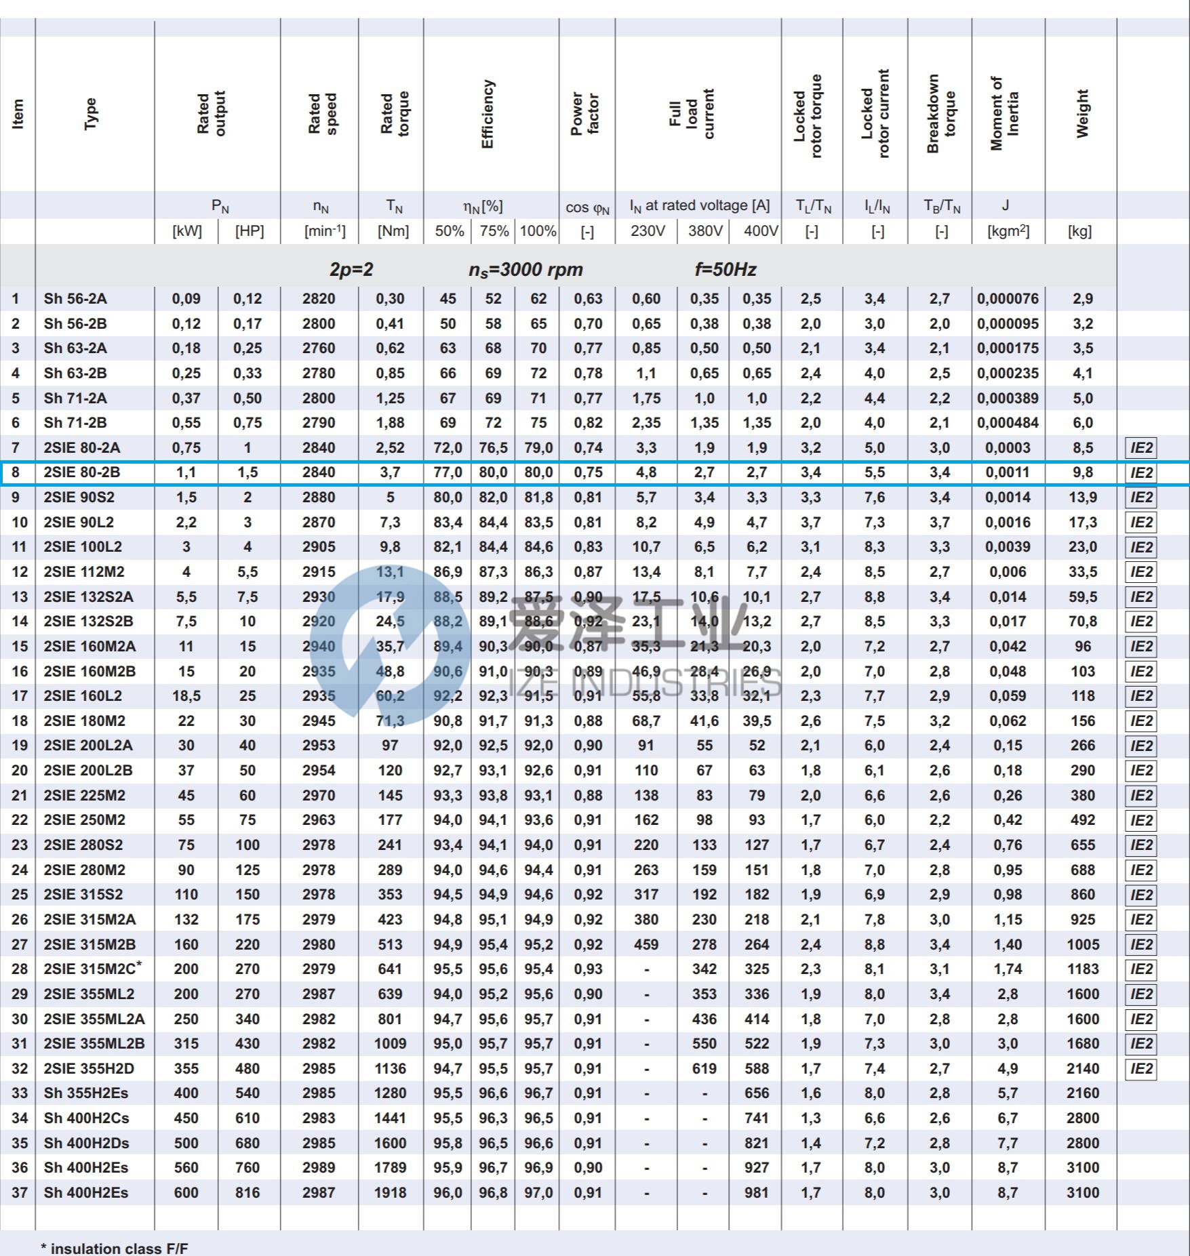Click the IE2 badge for 2SIE 80-2A

[x=1141, y=448]
